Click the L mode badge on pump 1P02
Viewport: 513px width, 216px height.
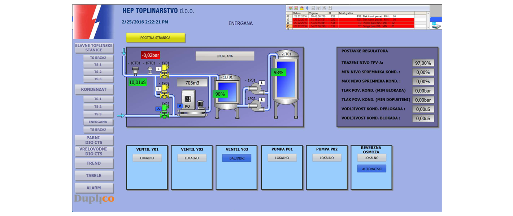tap(262, 100)
